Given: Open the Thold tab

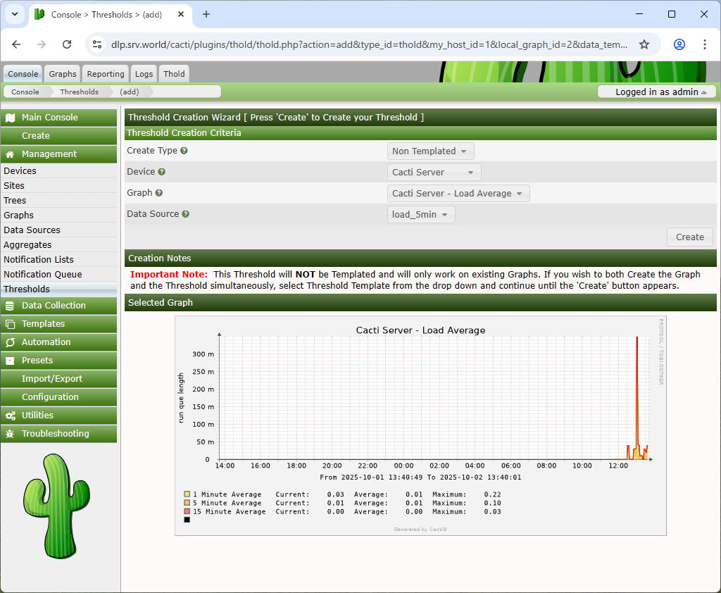Looking at the screenshot, I should 174,74.
